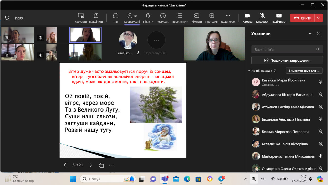Select participant Баранова Анастасія Павлівна
The height and width of the screenshot is (185, 328).
point(287,119)
